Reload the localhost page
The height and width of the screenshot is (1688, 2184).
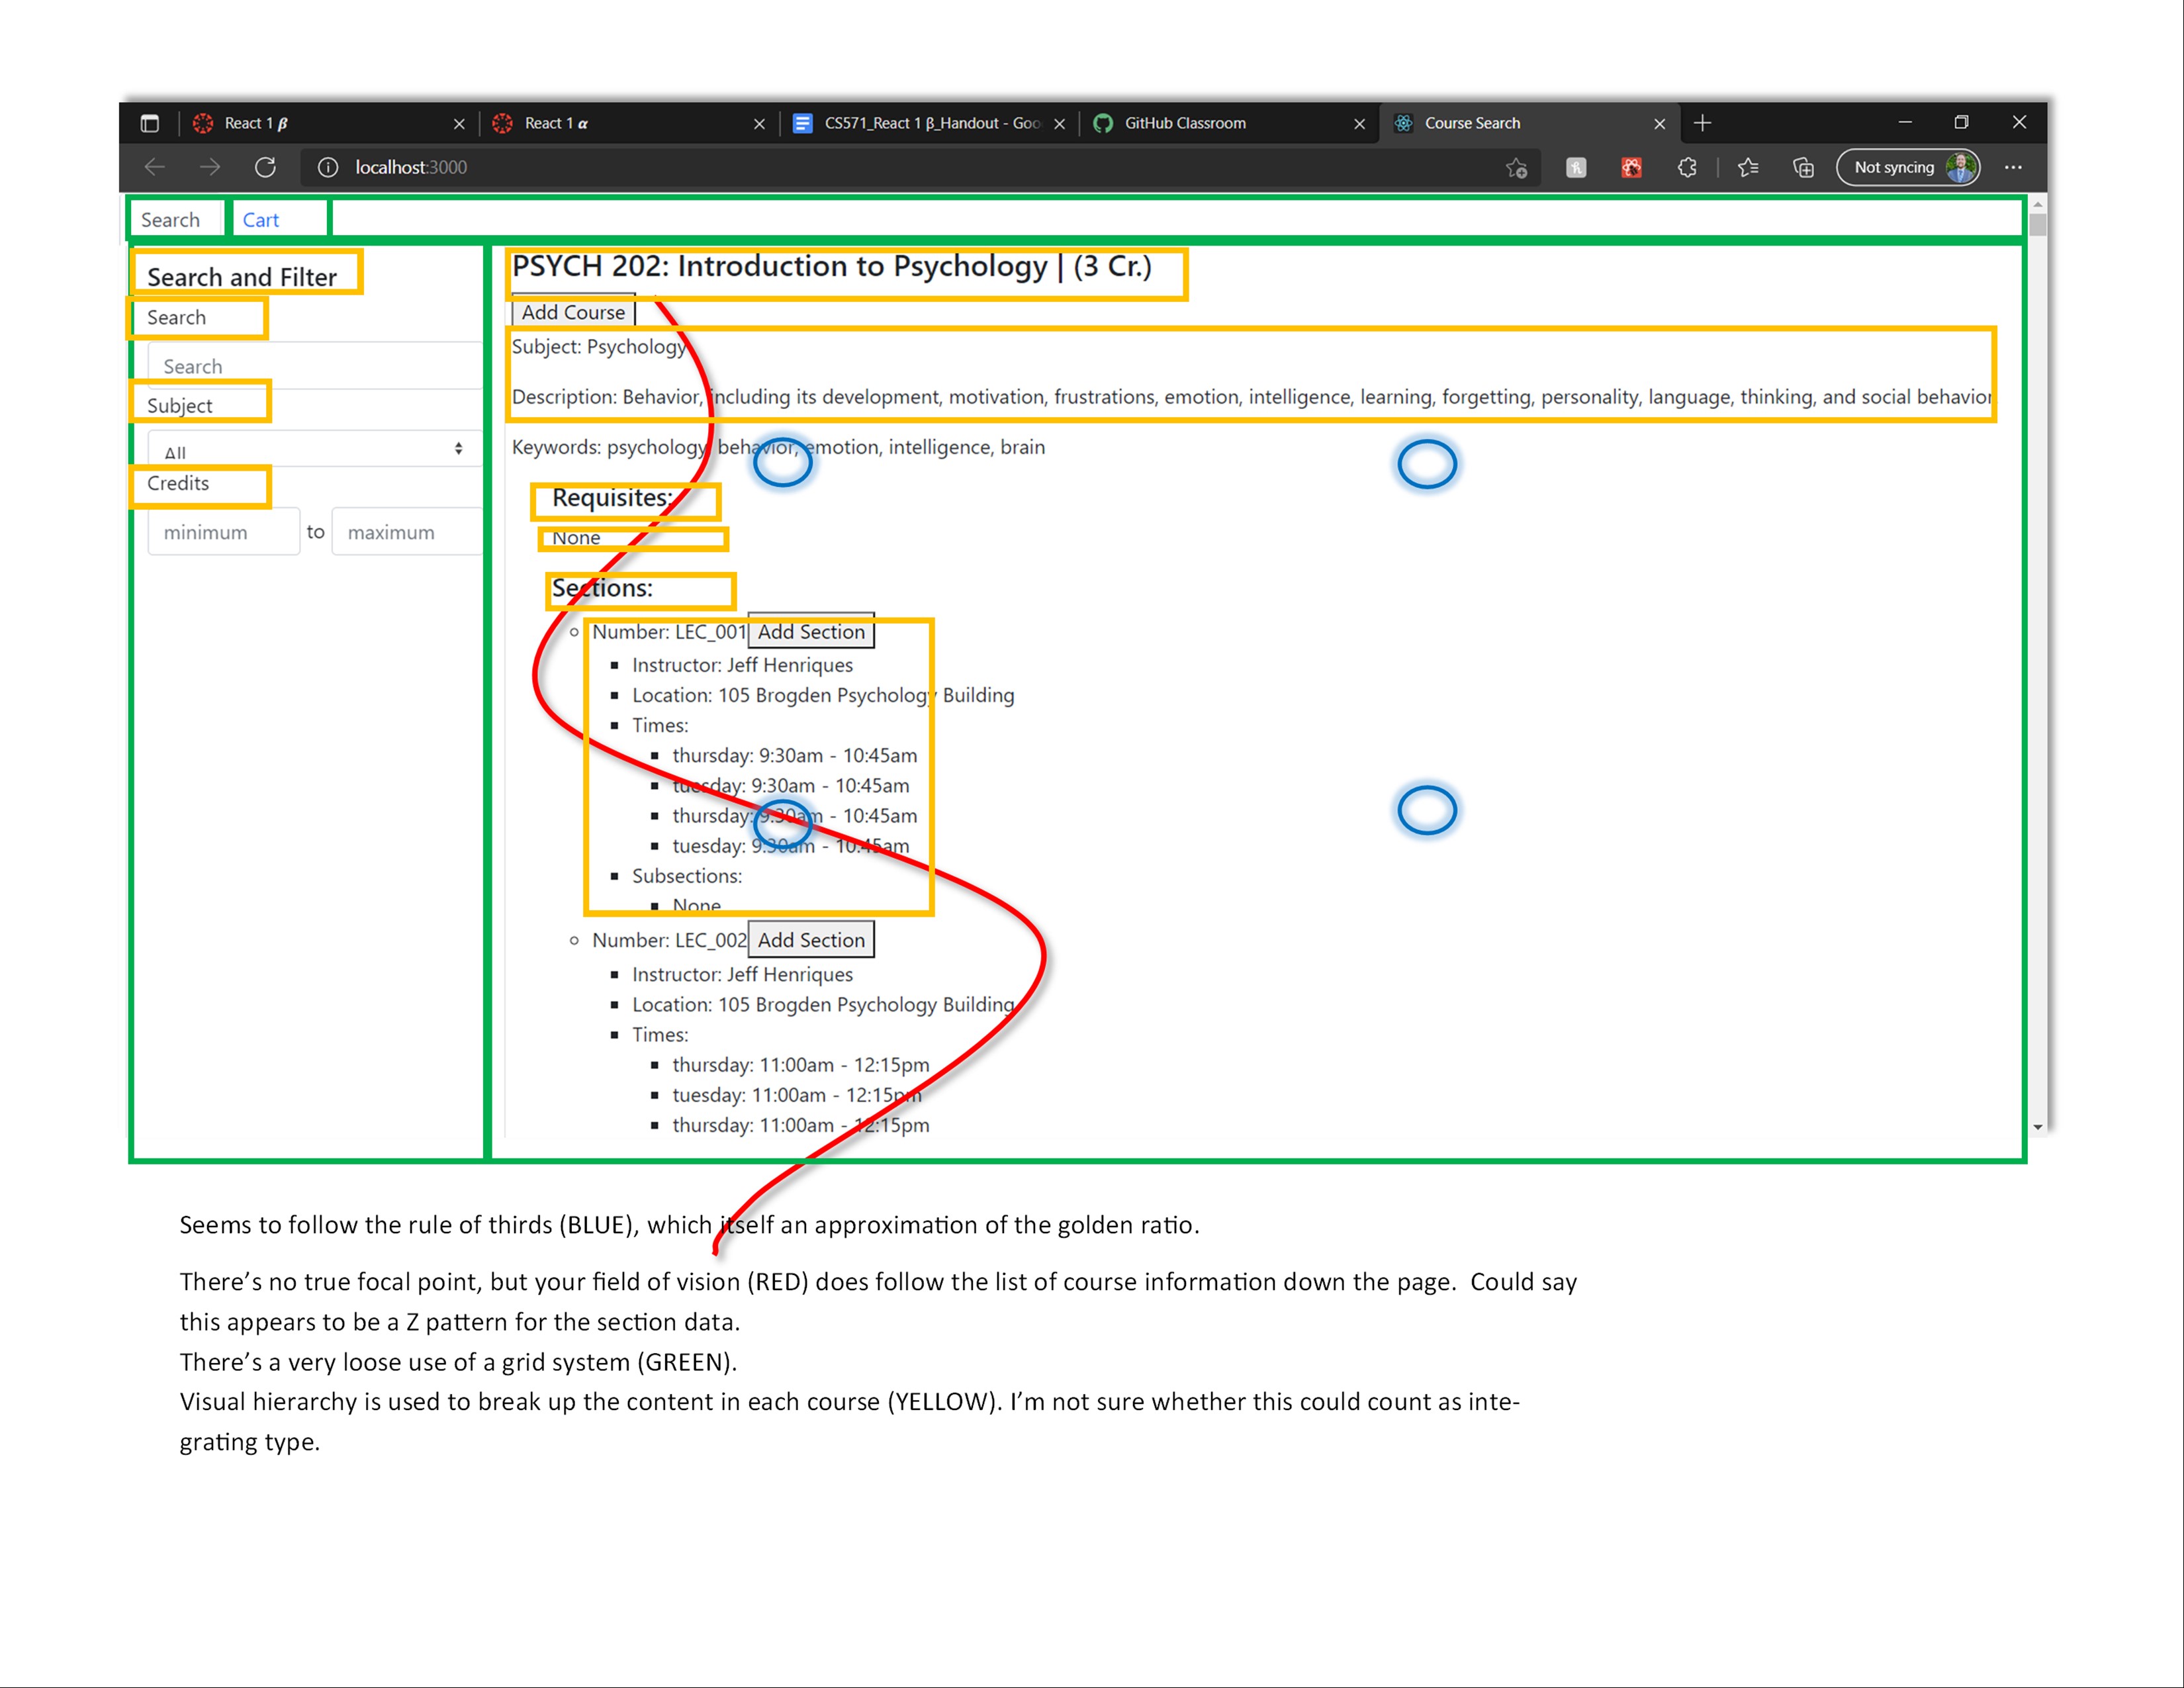(x=265, y=167)
